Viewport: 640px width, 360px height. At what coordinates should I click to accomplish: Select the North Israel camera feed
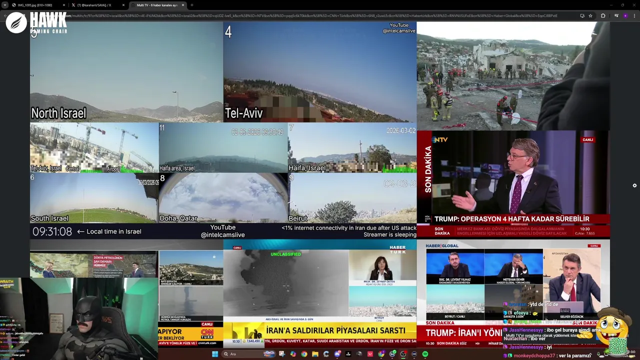(126, 71)
